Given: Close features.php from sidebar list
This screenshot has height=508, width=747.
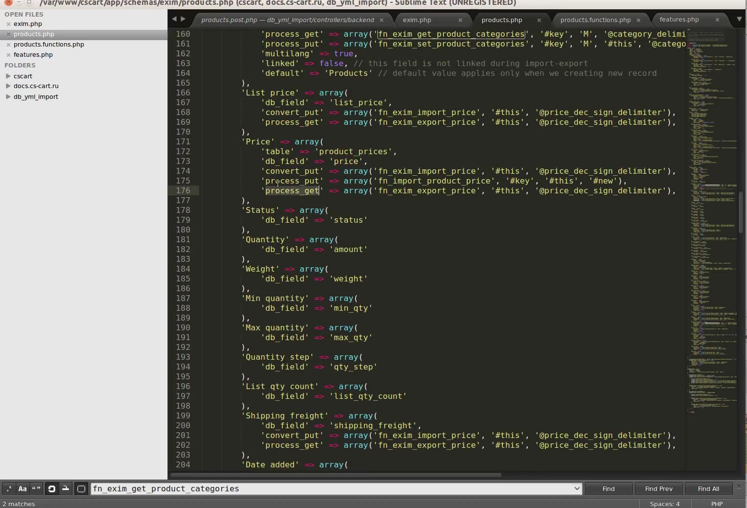Looking at the screenshot, I should [8, 55].
